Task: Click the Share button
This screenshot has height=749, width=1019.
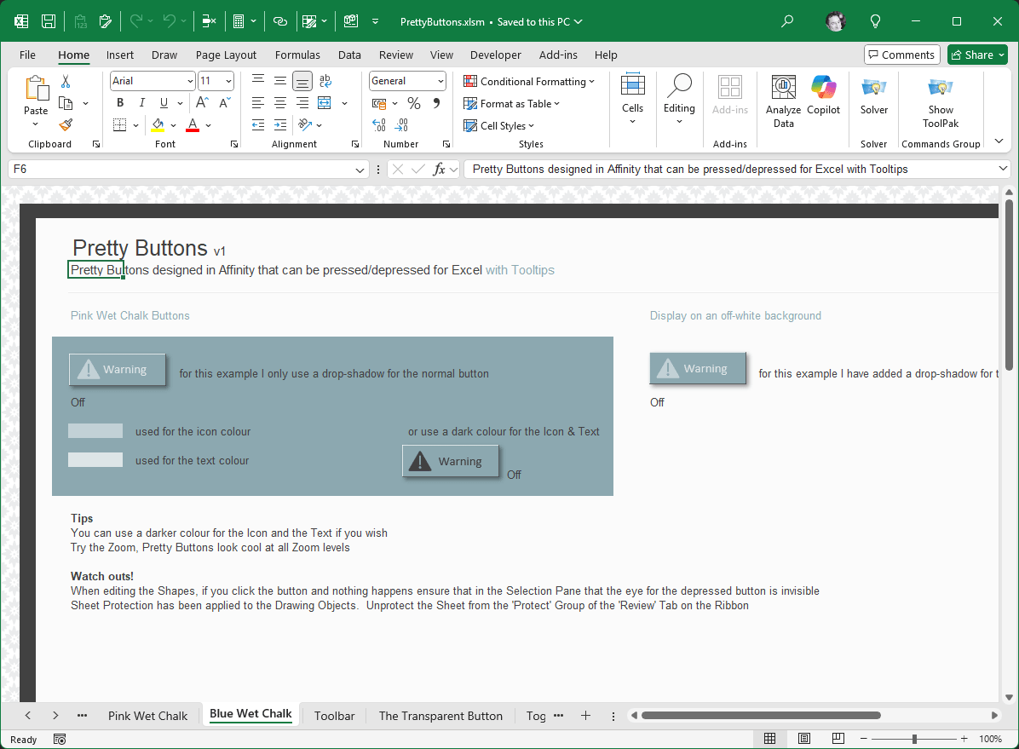Action: pos(977,55)
